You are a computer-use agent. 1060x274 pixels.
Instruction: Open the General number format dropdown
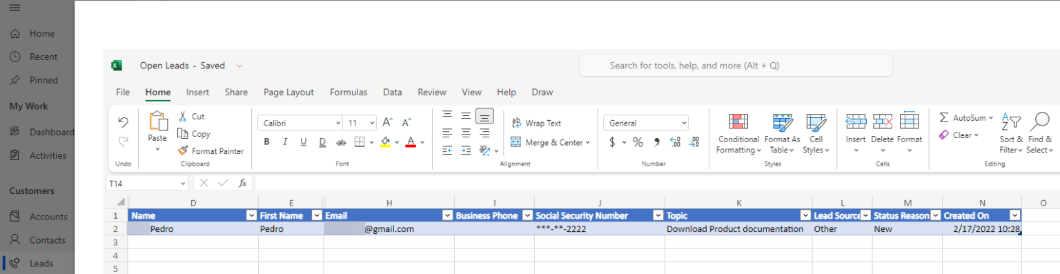click(x=684, y=123)
